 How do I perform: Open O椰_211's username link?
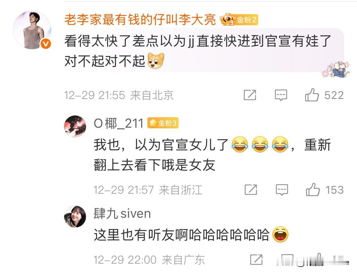coord(119,123)
